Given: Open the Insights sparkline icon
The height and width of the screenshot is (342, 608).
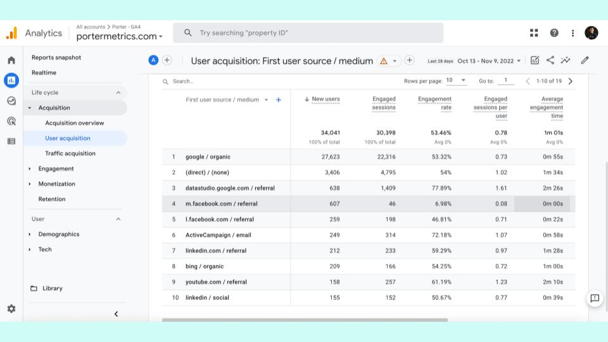Looking at the screenshot, I should tap(566, 60).
